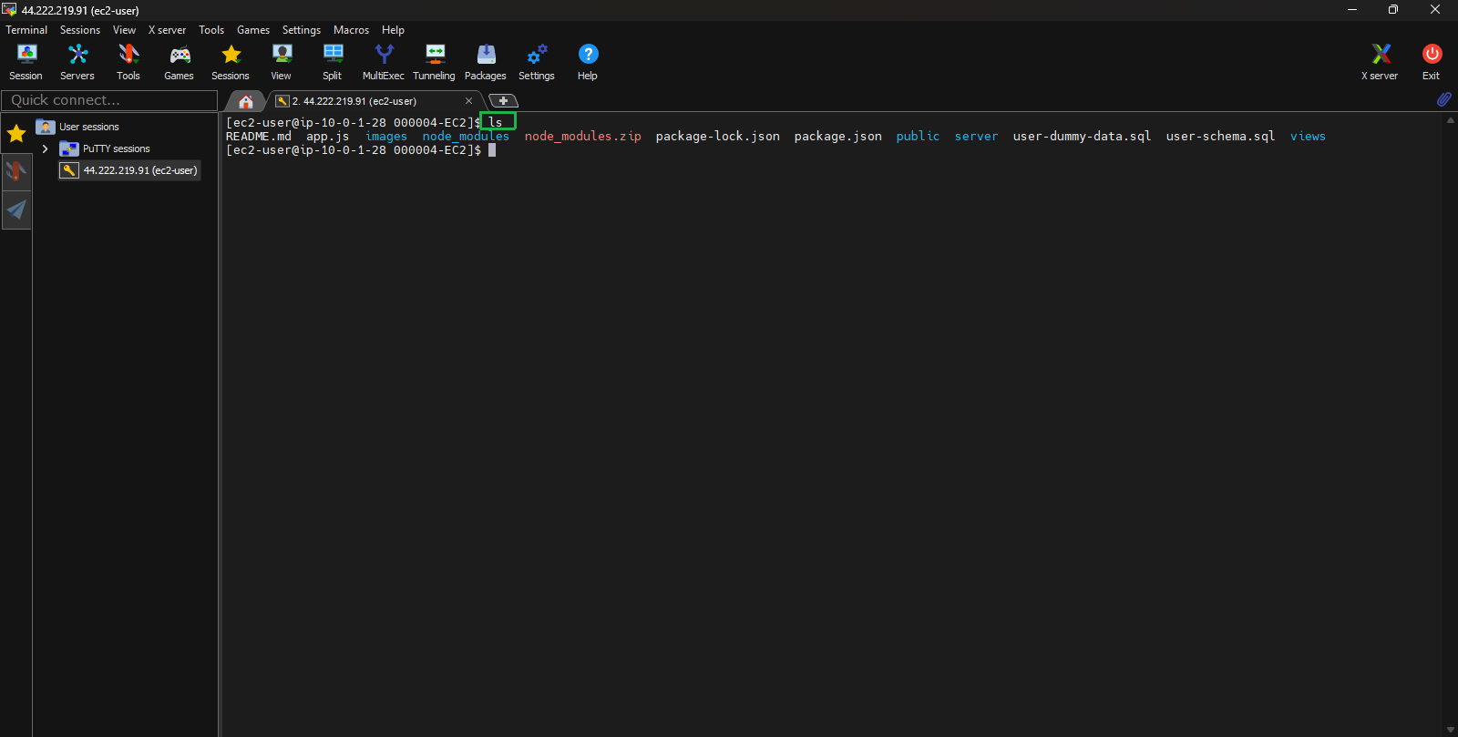The image size is (1458, 737).
Task: Click the Tools toolbar icon
Action: click(128, 62)
